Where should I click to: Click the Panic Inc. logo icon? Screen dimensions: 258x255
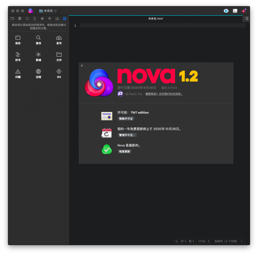(x=120, y=94)
